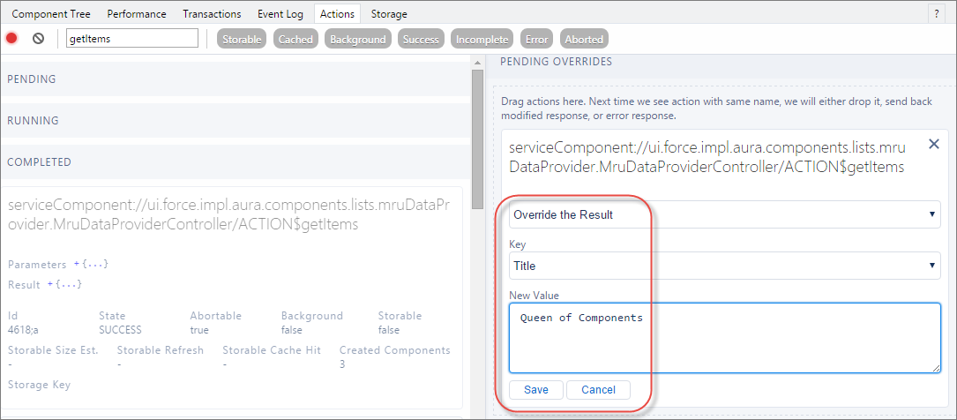This screenshot has width=957, height=420.
Task: Toggle the Storable filter
Action: pos(242,39)
